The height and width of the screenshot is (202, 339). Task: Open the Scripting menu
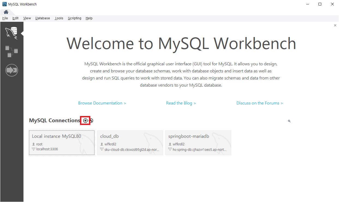[x=75, y=18]
